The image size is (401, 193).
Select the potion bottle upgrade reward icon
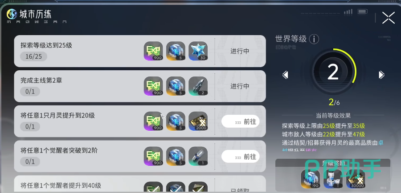pyautogui.click(x=333, y=179)
